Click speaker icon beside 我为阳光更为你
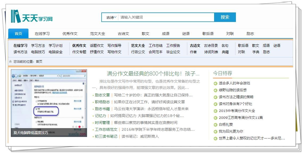 tap(215, 132)
